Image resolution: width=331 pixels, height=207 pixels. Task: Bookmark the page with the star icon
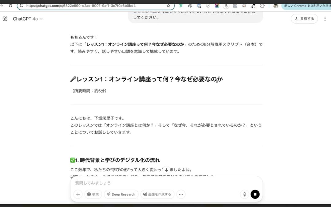(168, 6)
